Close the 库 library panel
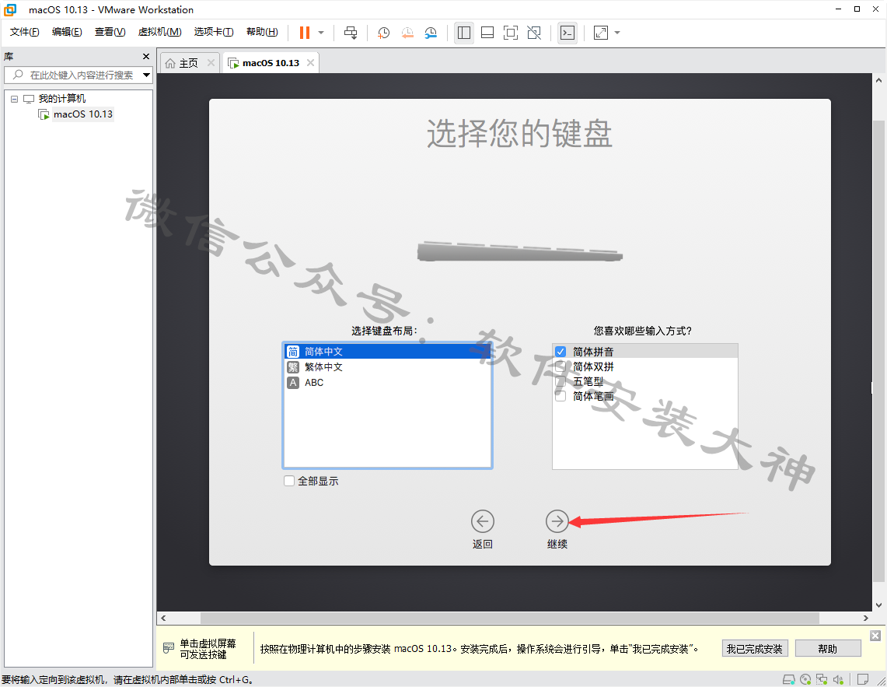887x687 pixels. click(x=146, y=57)
